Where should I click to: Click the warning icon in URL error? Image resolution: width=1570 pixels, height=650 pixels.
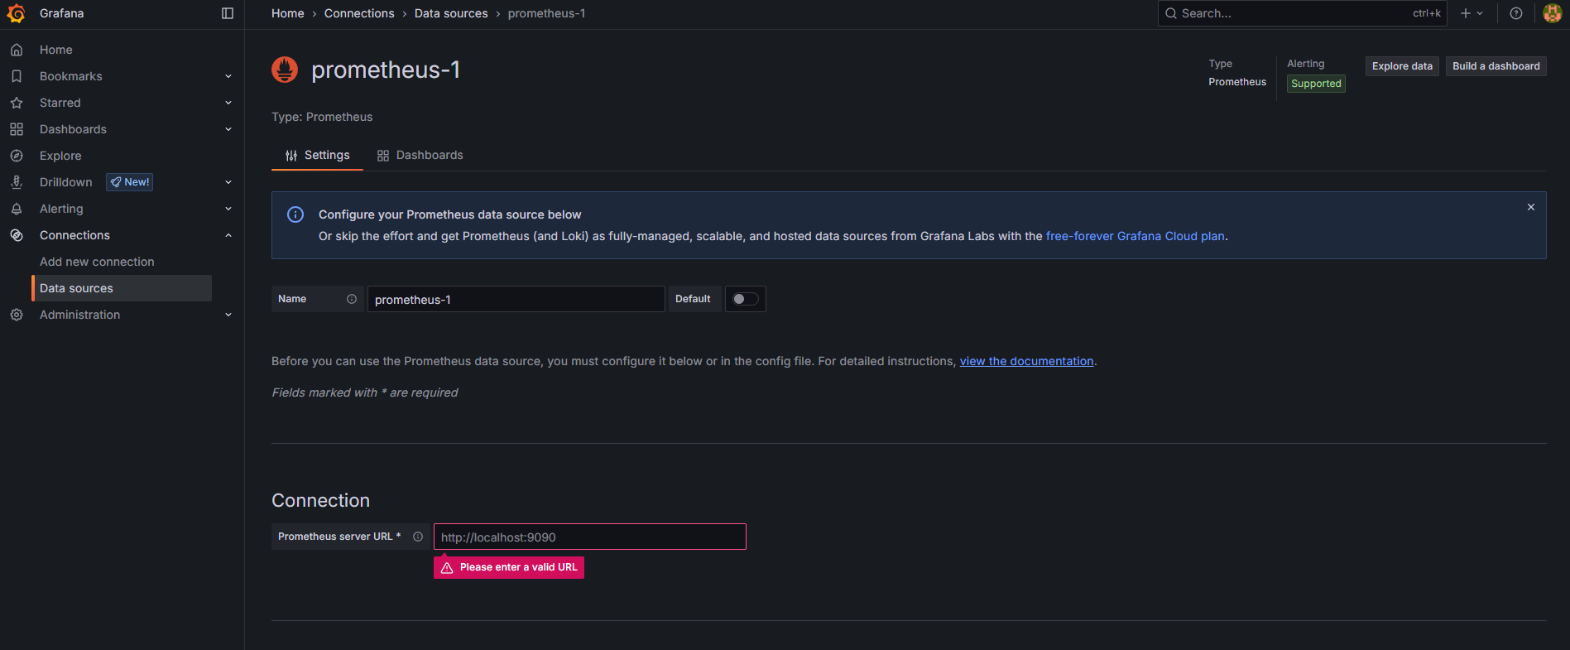click(447, 567)
